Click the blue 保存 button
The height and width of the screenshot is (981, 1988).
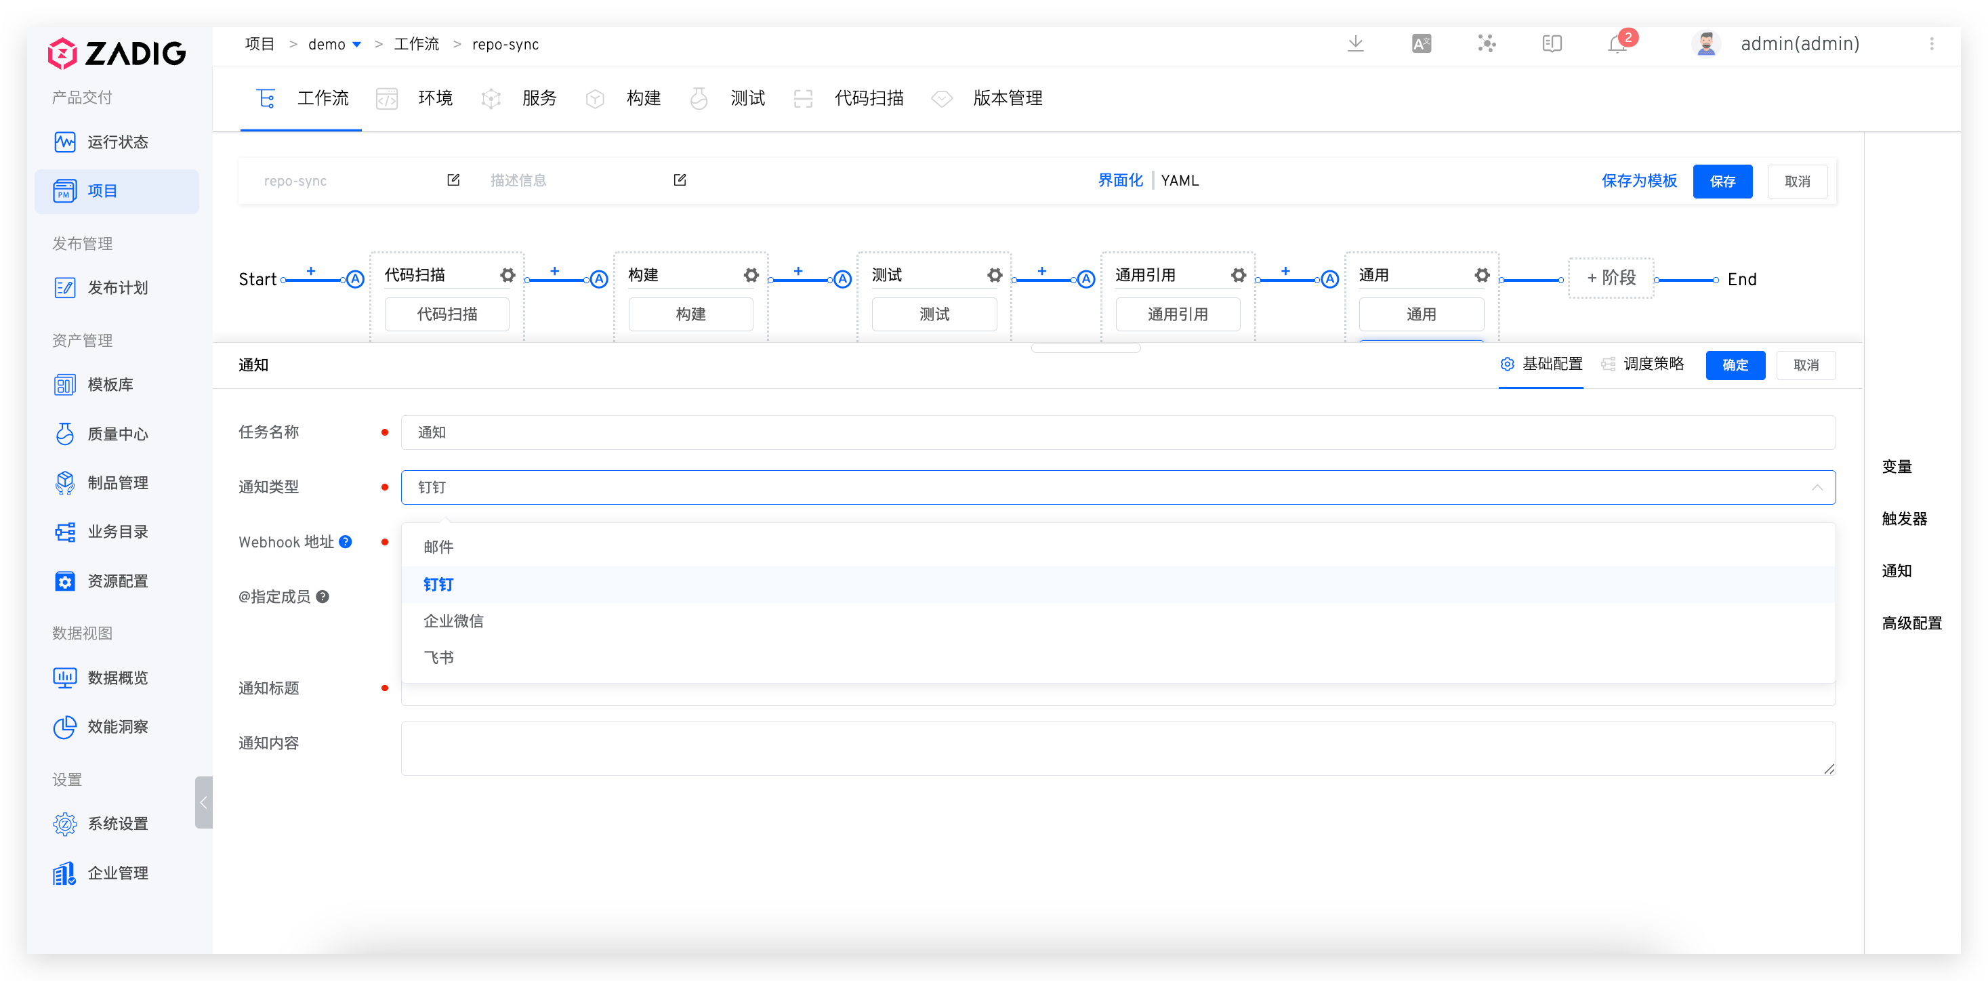[1722, 182]
